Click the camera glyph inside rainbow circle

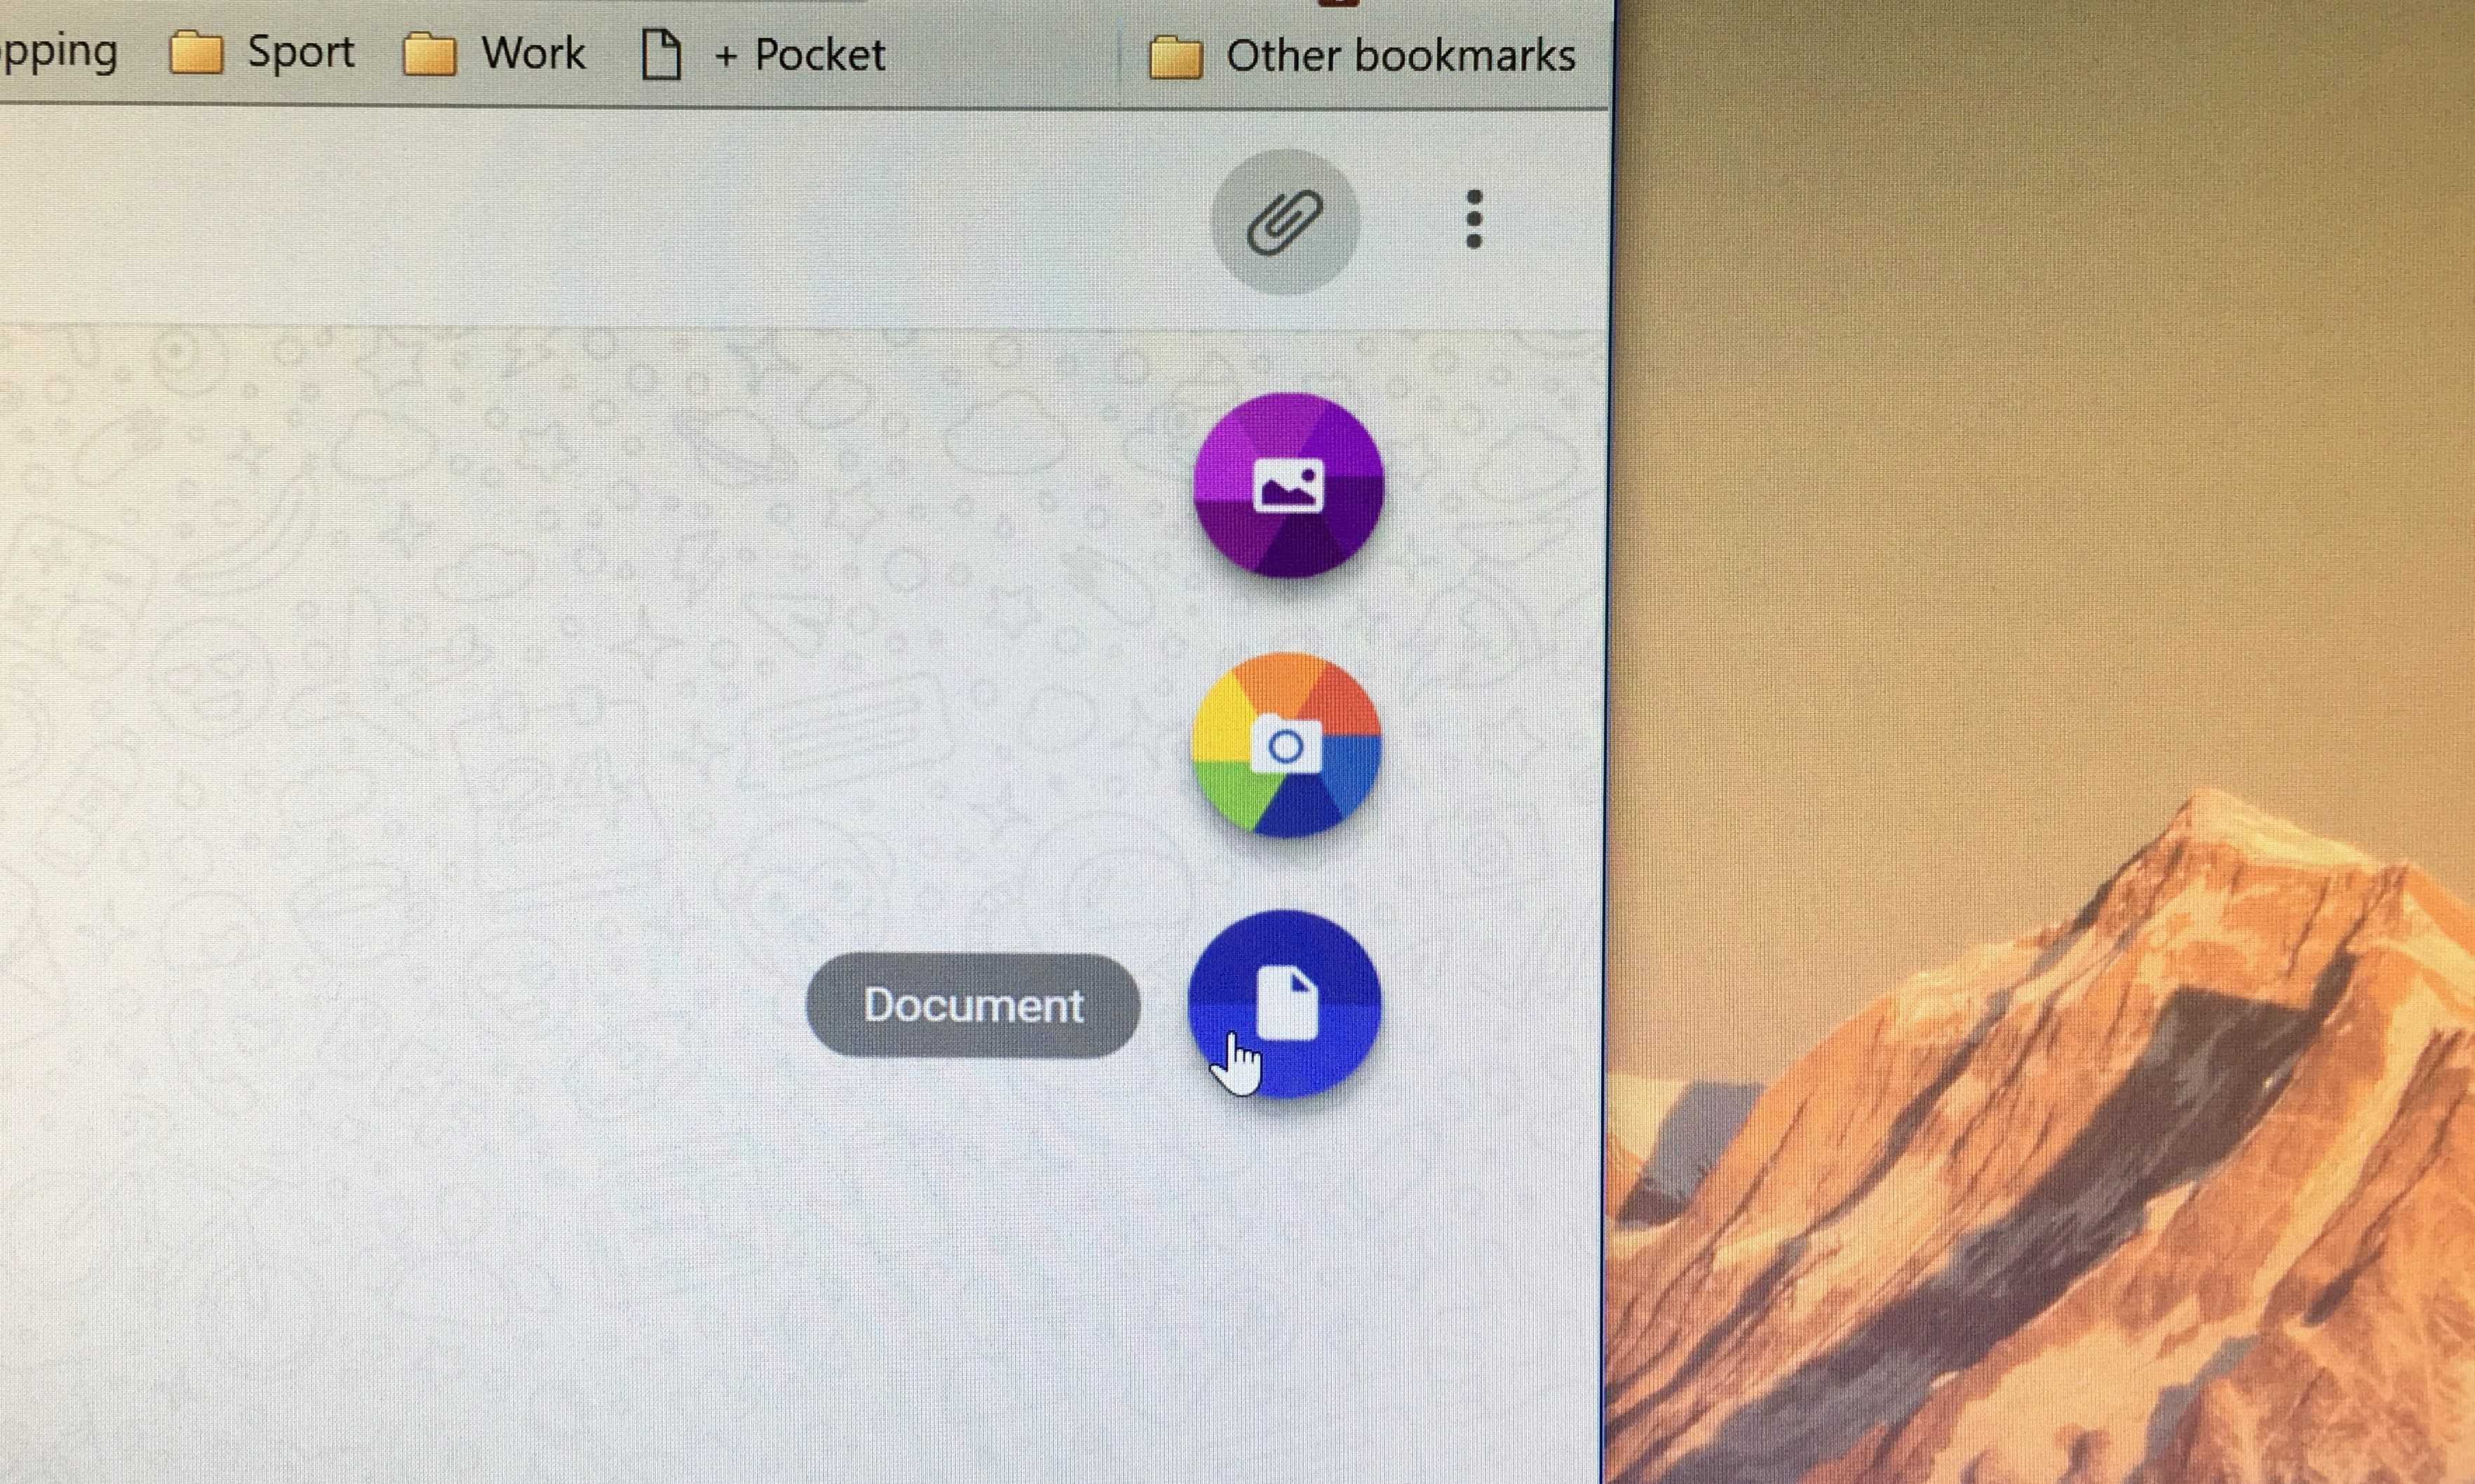(1286, 745)
